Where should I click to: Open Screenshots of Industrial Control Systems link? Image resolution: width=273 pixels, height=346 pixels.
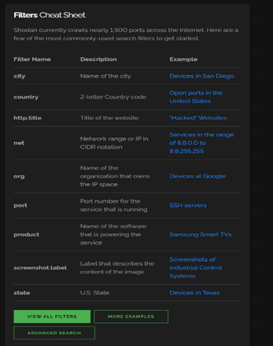coord(196,268)
